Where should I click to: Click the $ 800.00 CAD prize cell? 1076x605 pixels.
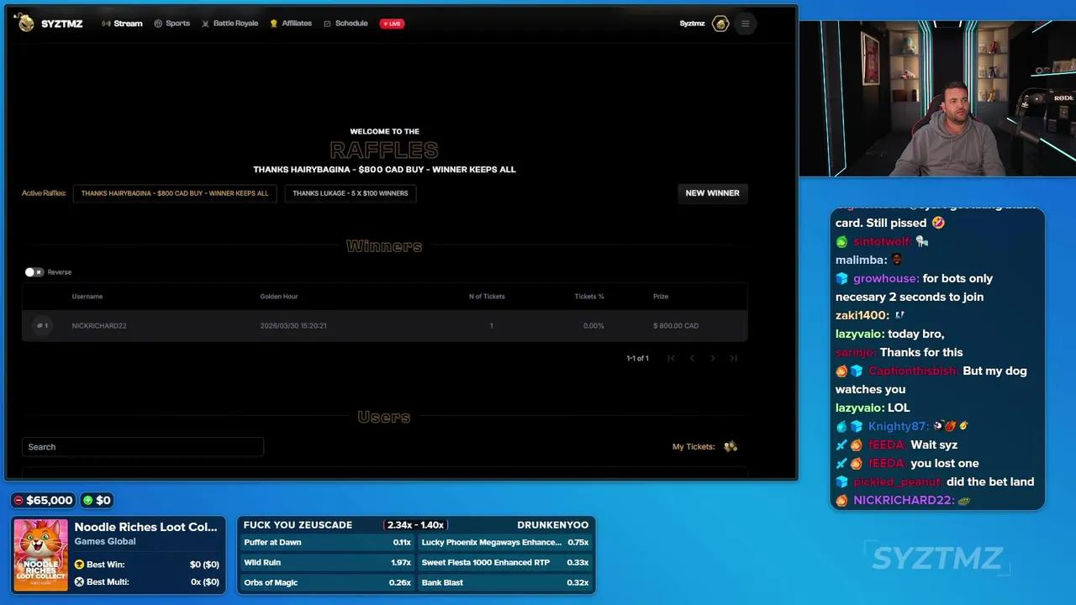click(x=676, y=326)
